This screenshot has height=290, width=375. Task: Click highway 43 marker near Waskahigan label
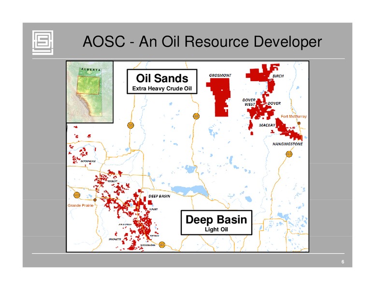click(x=162, y=245)
